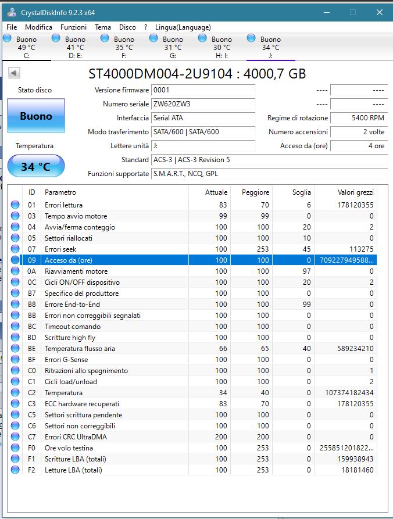Click the Soglia column header
Screen dimensions: 393x519
(x=293, y=192)
